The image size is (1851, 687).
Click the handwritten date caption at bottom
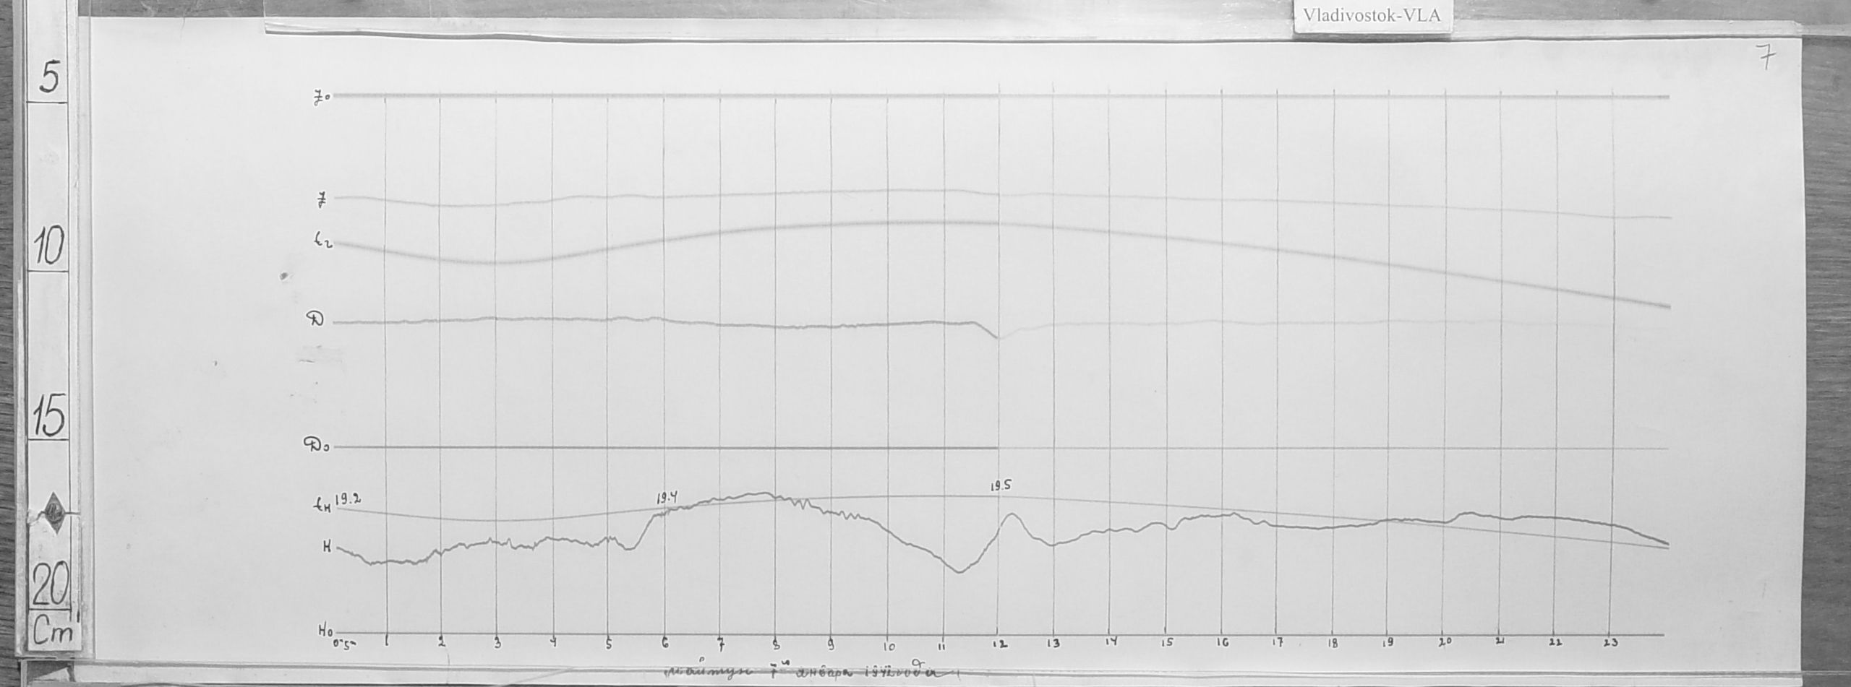(803, 671)
